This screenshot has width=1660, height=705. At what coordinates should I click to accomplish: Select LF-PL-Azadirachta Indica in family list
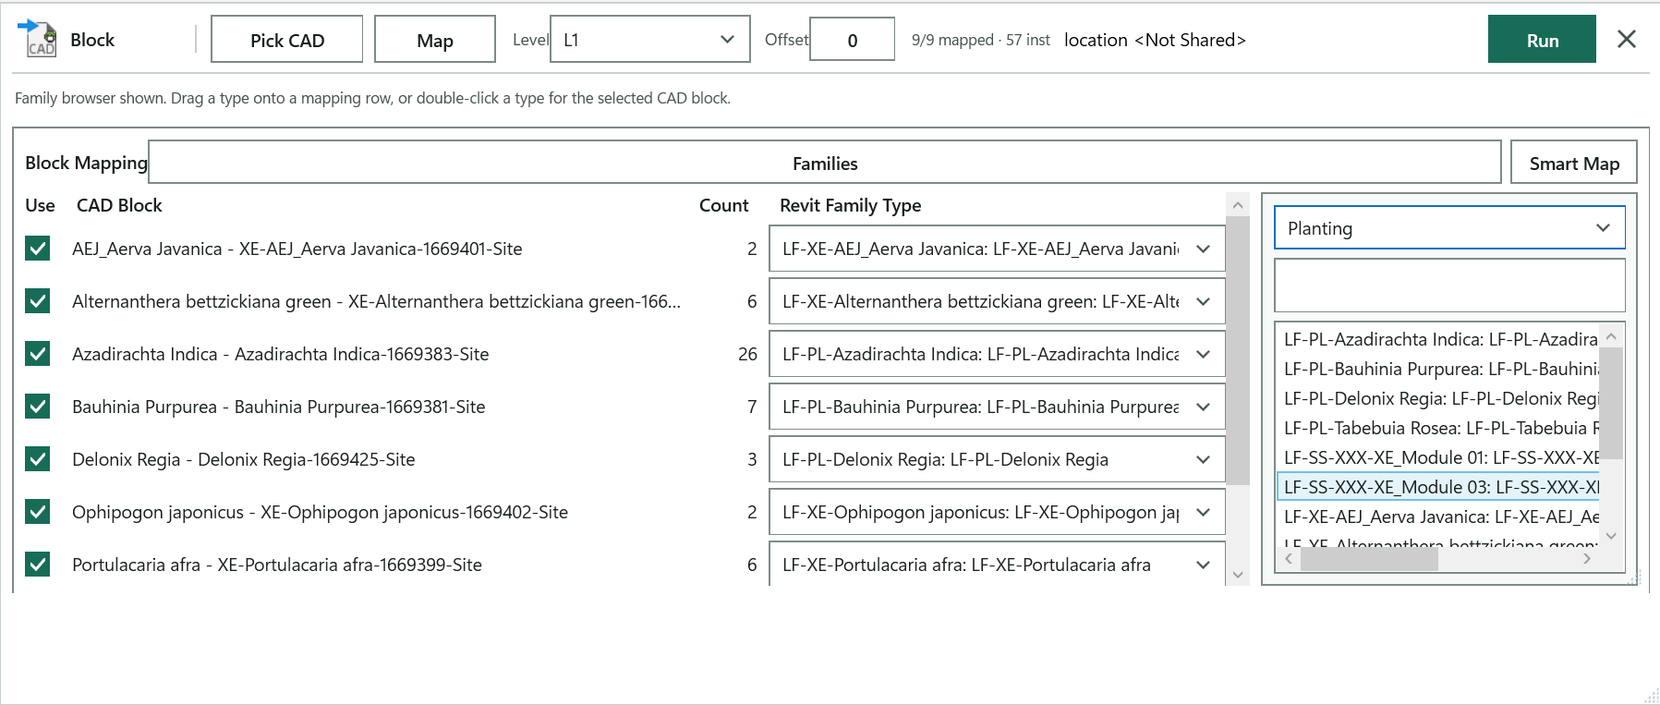click(x=1439, y=339)
